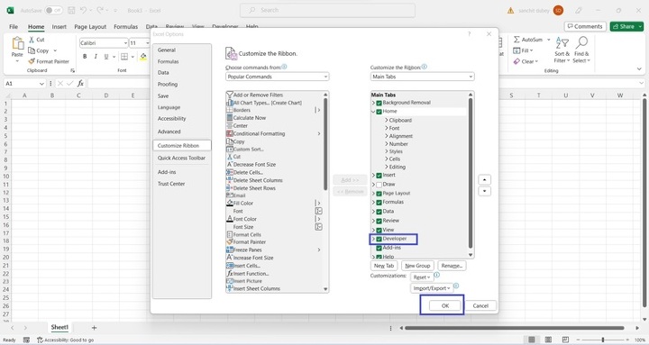Click the Clear eraser icon
649x345 pixels.
(516, 61)
